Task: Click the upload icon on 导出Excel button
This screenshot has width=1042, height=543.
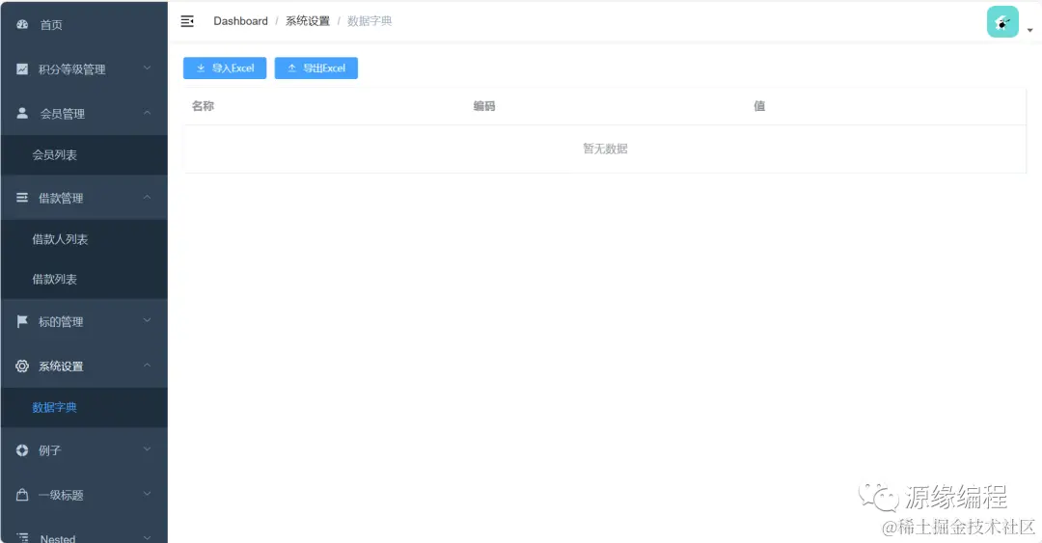Action: [x=291, y=68]
